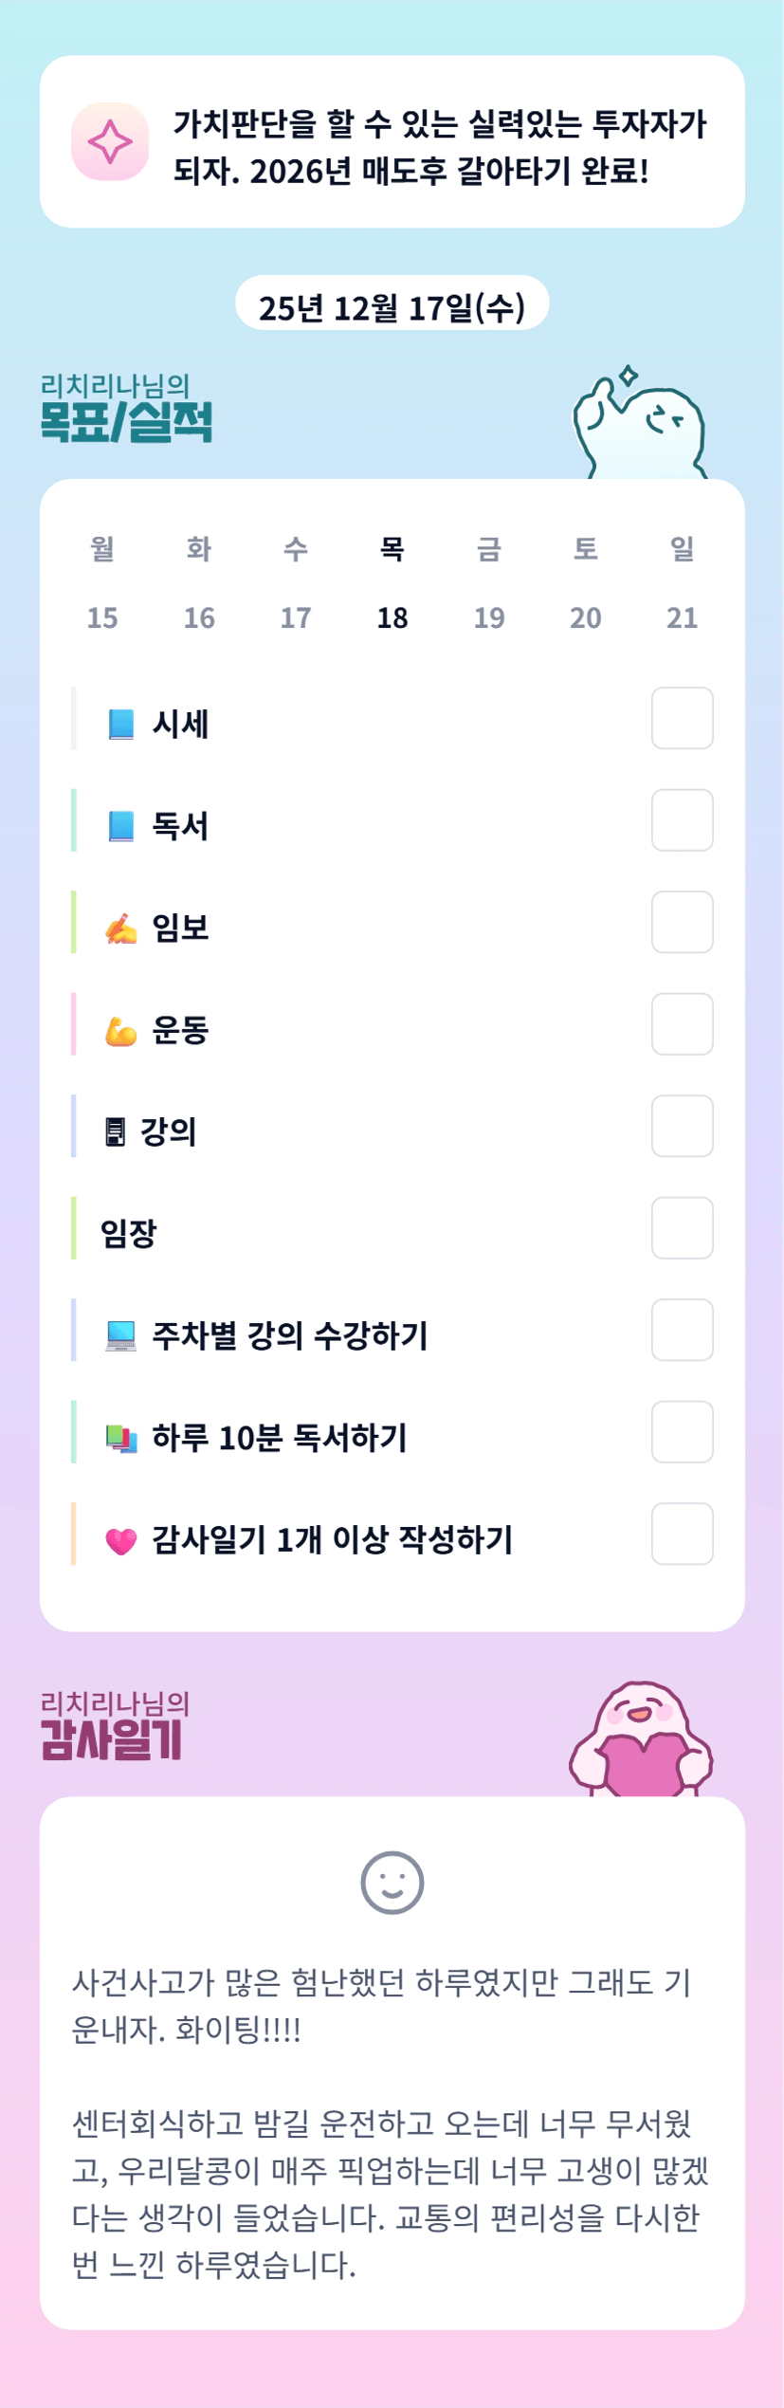
Task: Click the notebook icon beside 강의
Action: [x=115, y=1131]
